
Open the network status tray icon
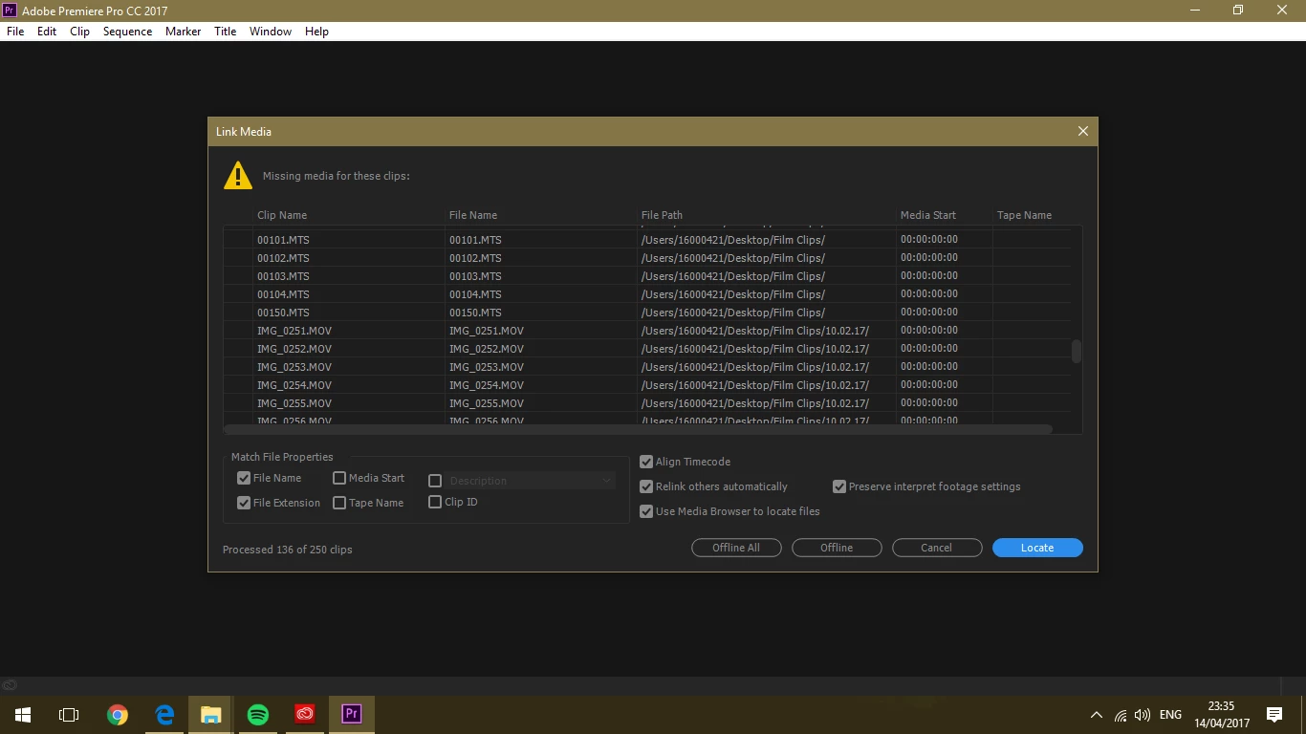pos(1121,715)
